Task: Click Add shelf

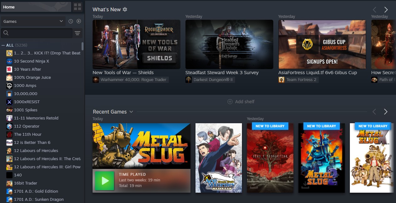Action: [241, 102]
